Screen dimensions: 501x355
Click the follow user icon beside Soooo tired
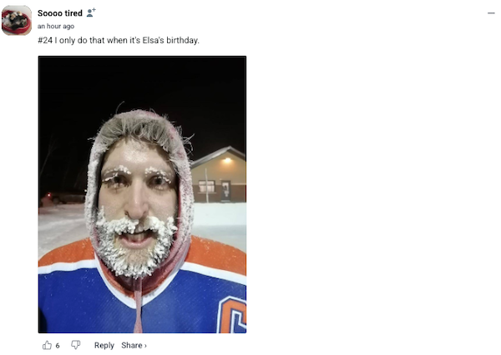91,12
